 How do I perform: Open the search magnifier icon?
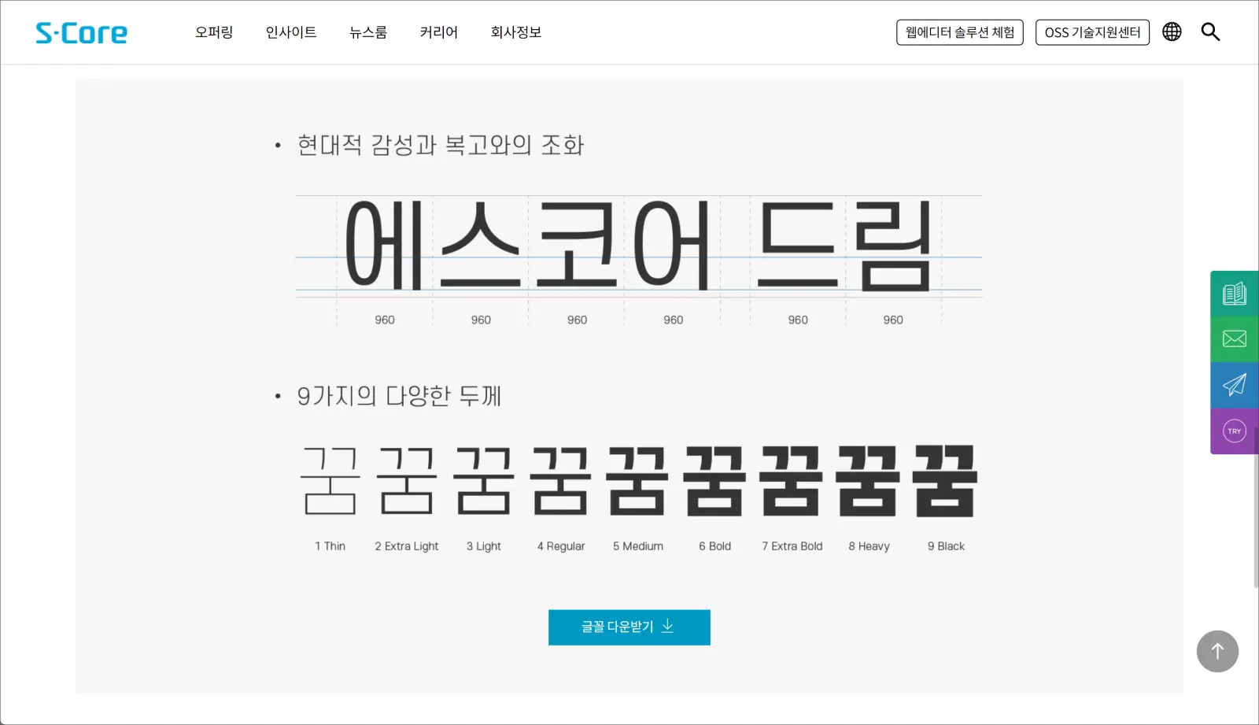pos(1210,31)
